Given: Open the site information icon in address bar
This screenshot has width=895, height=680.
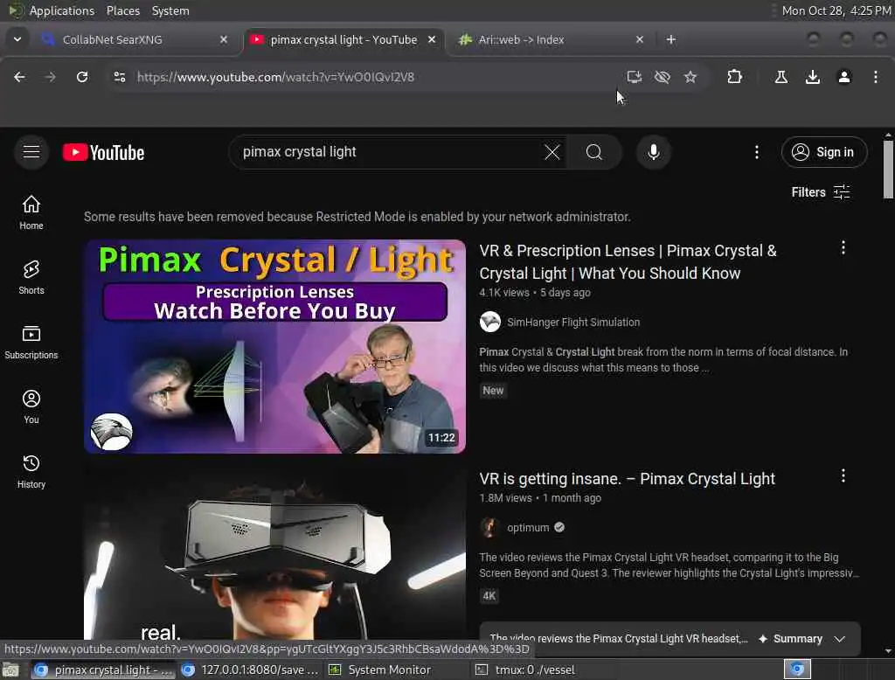Looking at the screenshot, I should [119, 77].
